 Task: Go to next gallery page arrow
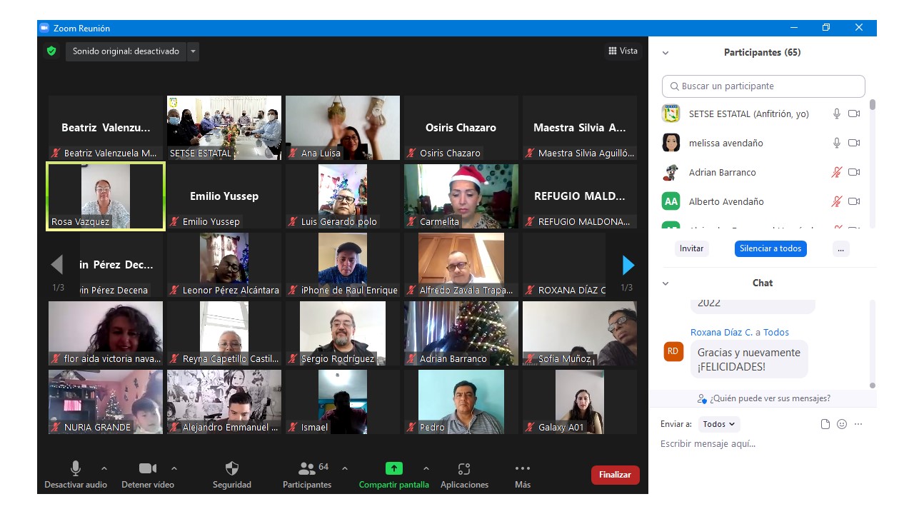(x=628, y=265)
